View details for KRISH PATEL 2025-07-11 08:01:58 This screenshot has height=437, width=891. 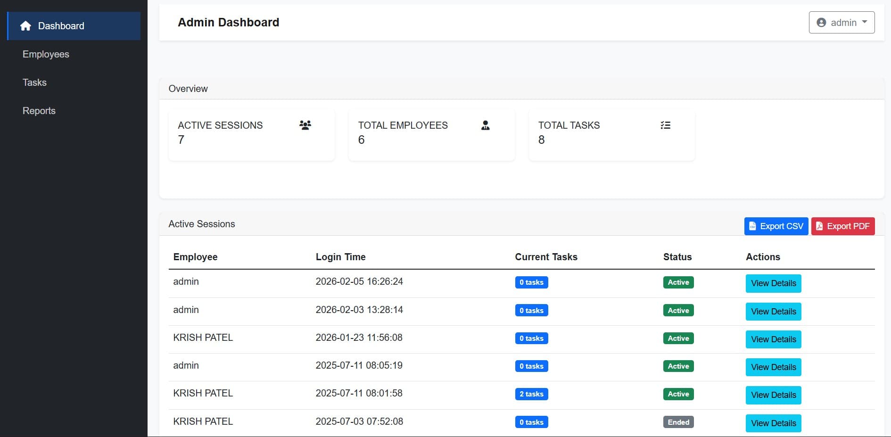(x=773, y=395)
